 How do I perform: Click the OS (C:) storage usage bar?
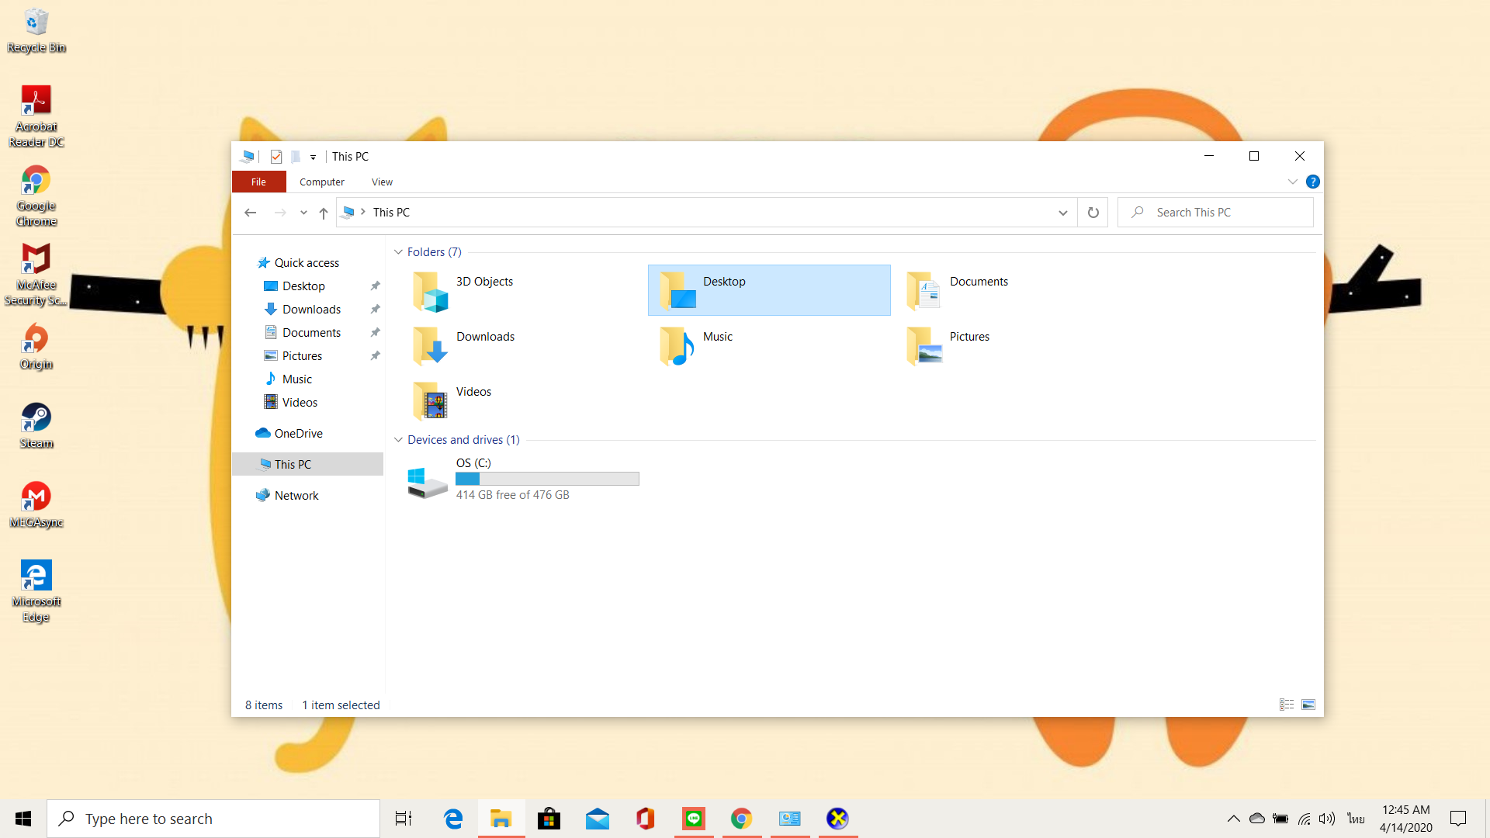coord(547,479)
